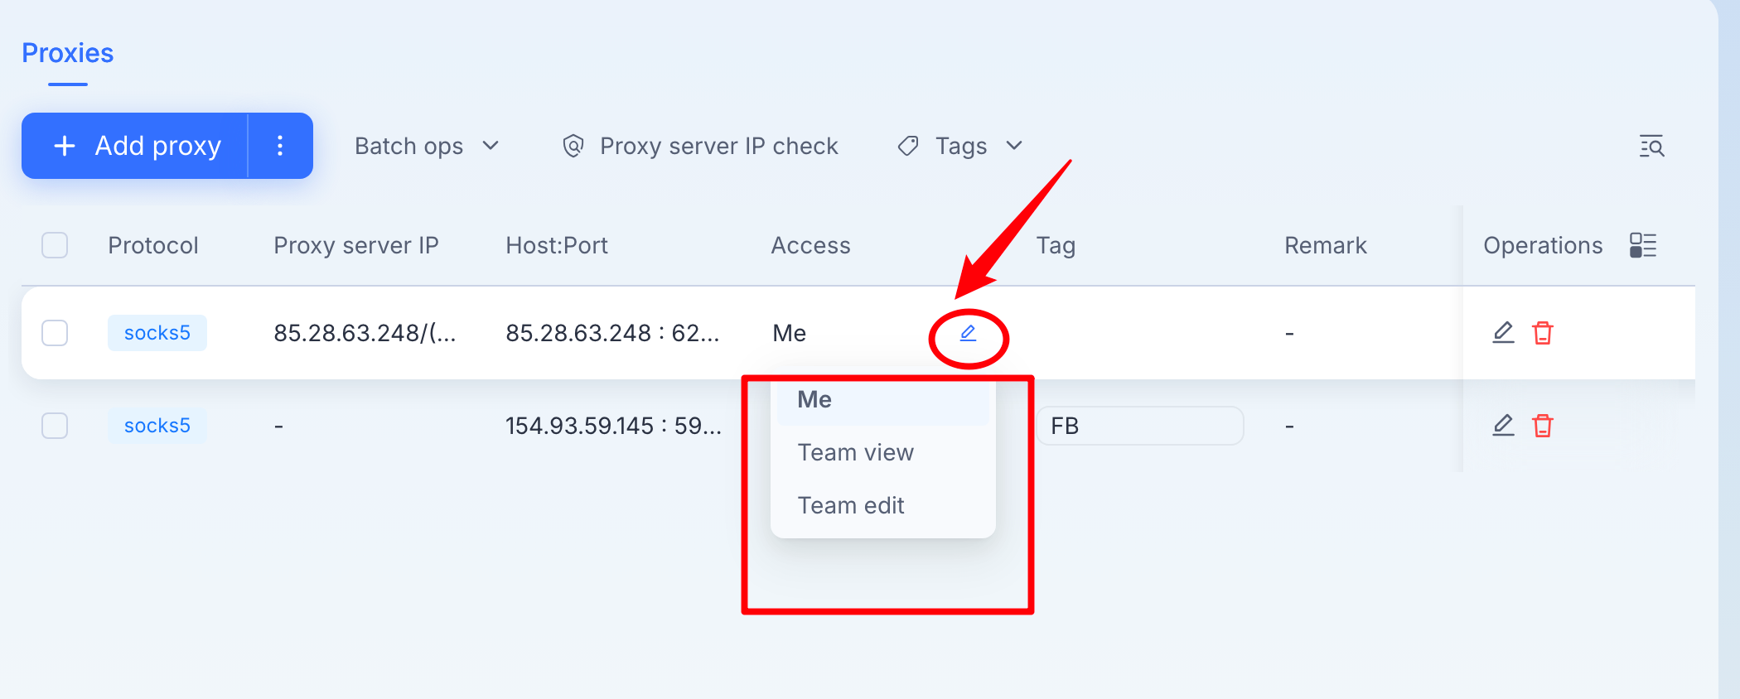Edit the first socks5 proxy row
The width and height of the screenshot is (1740, 699).
[x=1503, y=333]
